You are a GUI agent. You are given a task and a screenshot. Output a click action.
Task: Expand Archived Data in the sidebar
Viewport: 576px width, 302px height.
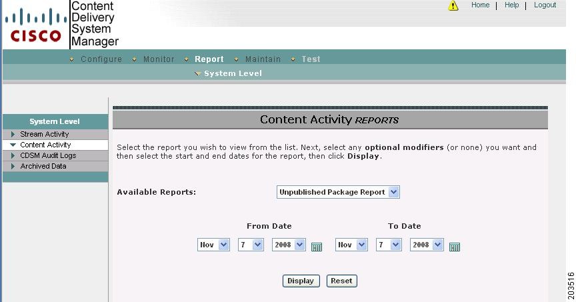click(55, 166)
